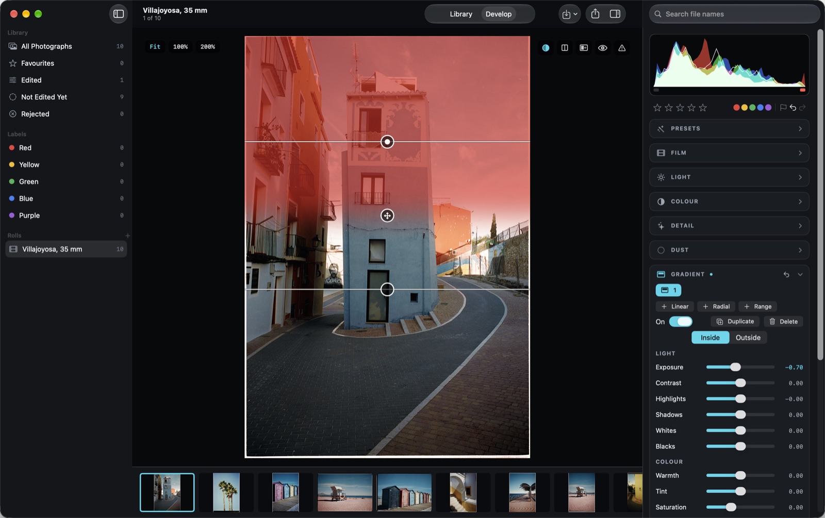The height and width of the screenshot is (518, 825).
Task: Expand the Dust panel
Action: coord(729,250)
